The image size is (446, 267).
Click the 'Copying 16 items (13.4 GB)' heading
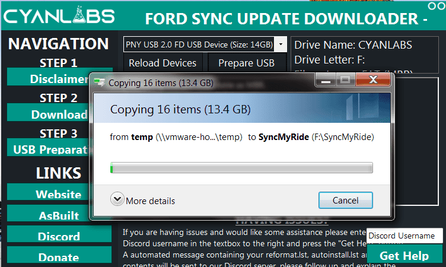[180, 109]
